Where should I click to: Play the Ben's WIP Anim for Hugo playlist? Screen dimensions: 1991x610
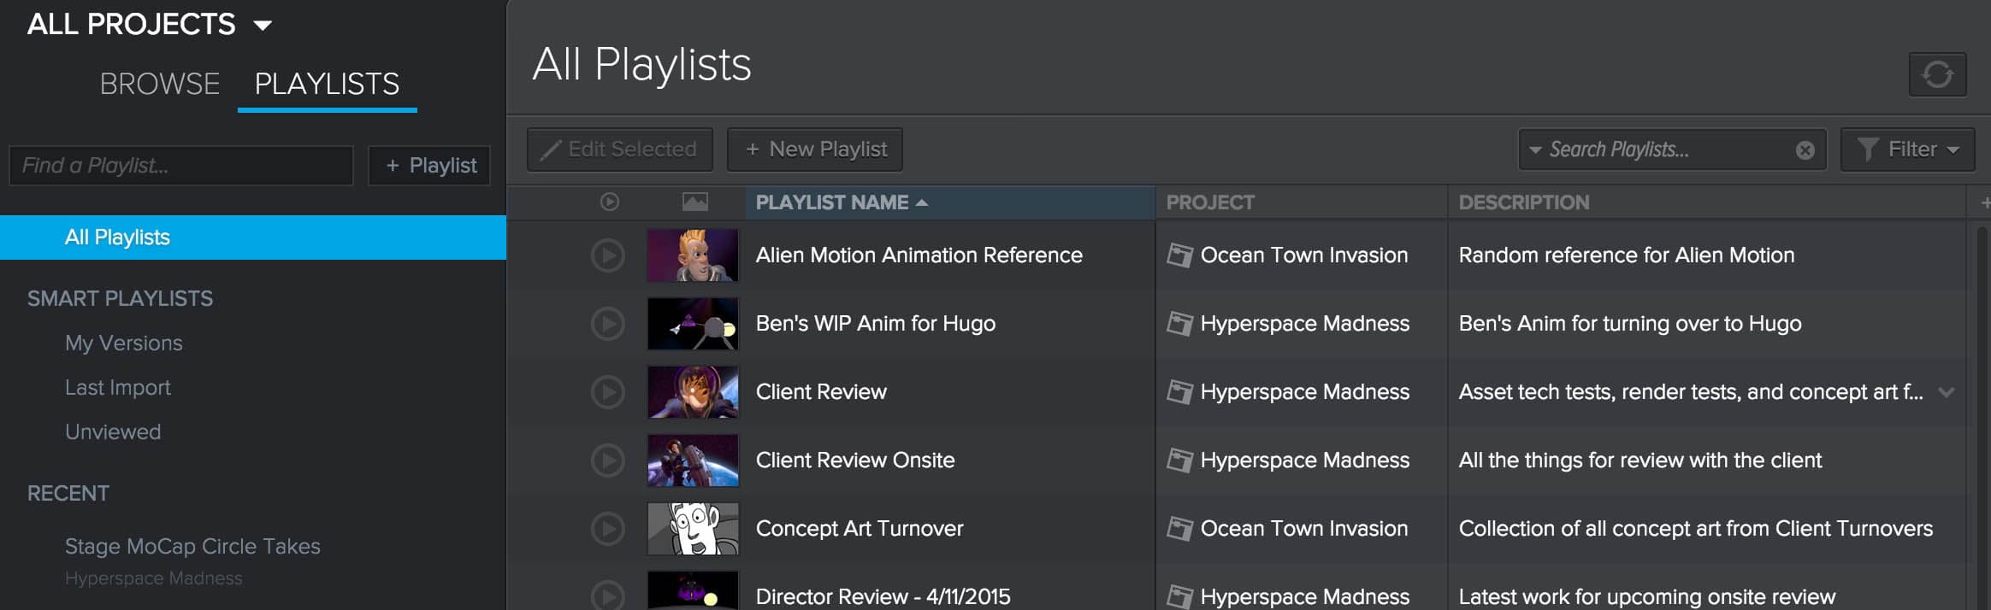(x=608, y=324)
